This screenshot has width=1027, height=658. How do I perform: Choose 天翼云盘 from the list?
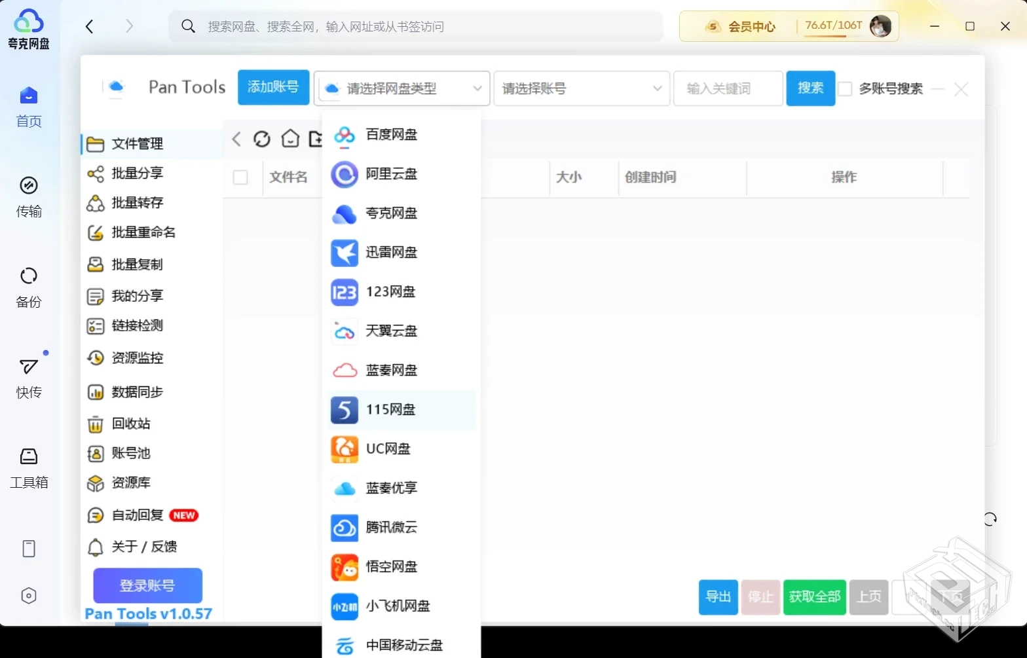[x=401, y=331]
